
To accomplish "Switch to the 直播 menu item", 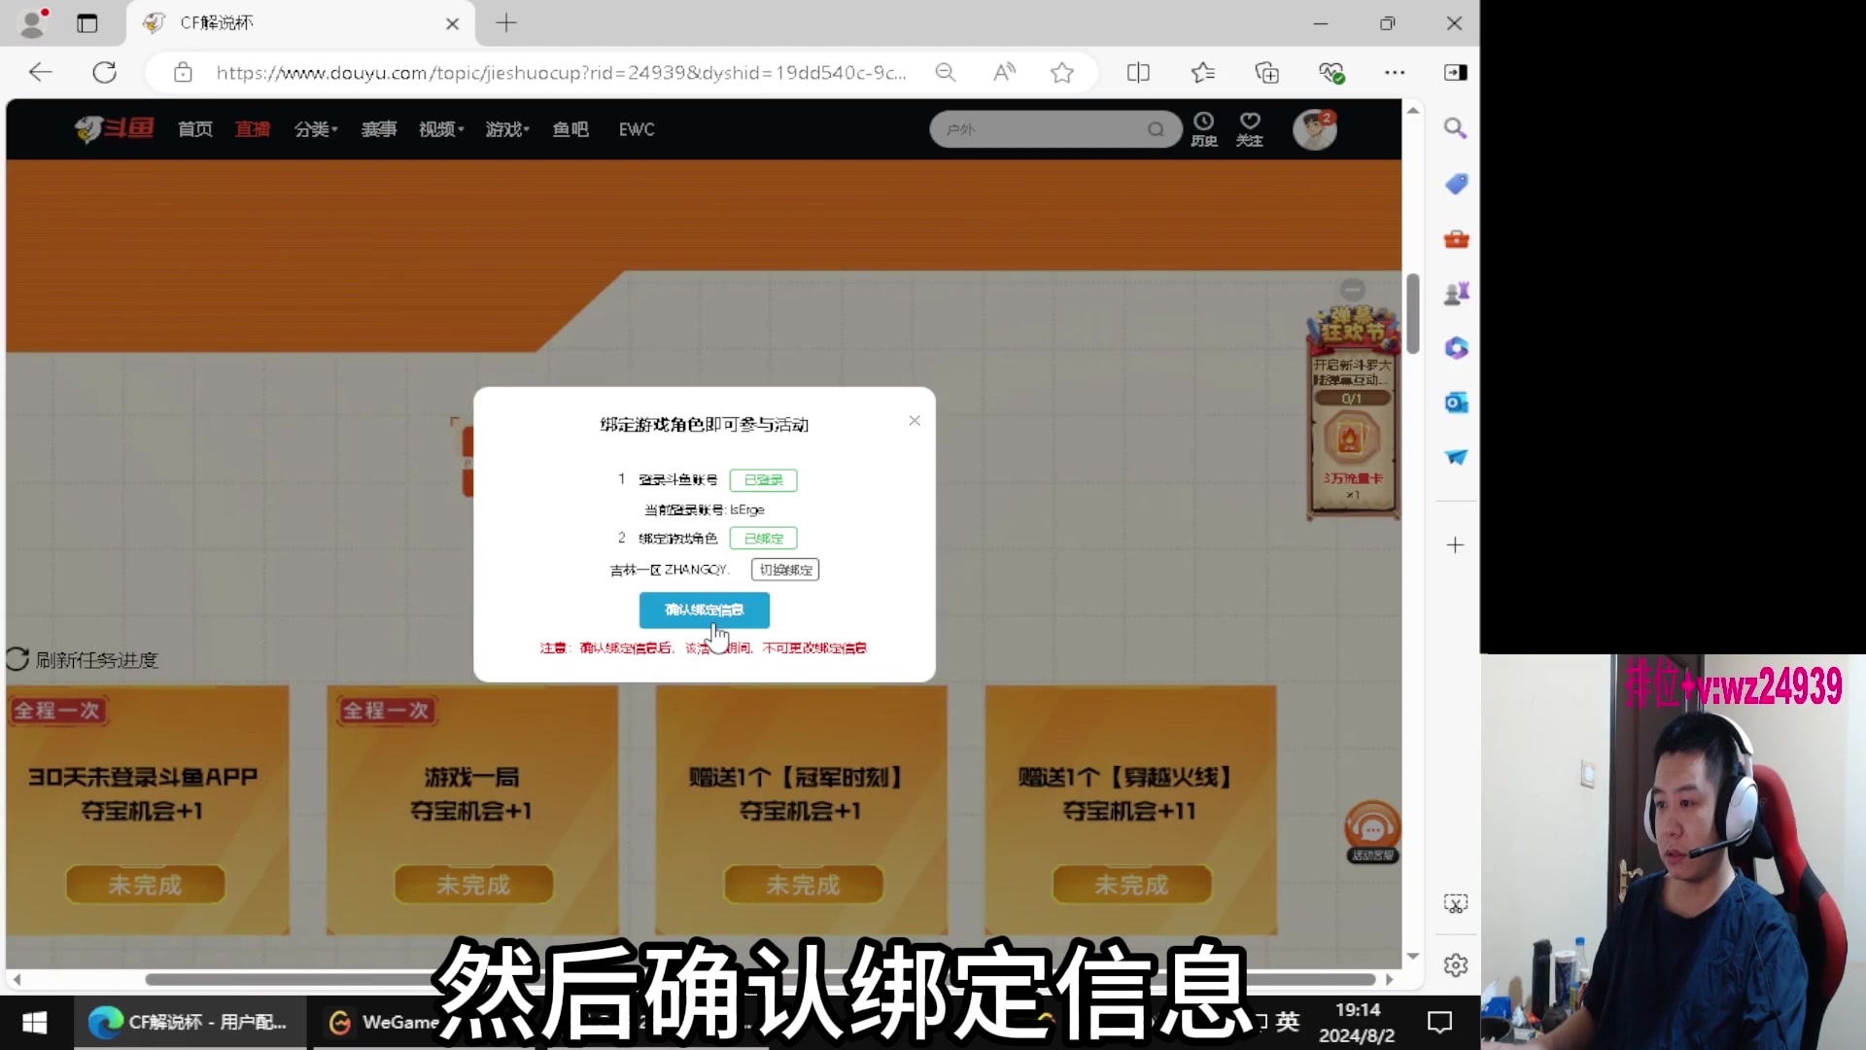I will pyautogui.click(x=252, y=128).
